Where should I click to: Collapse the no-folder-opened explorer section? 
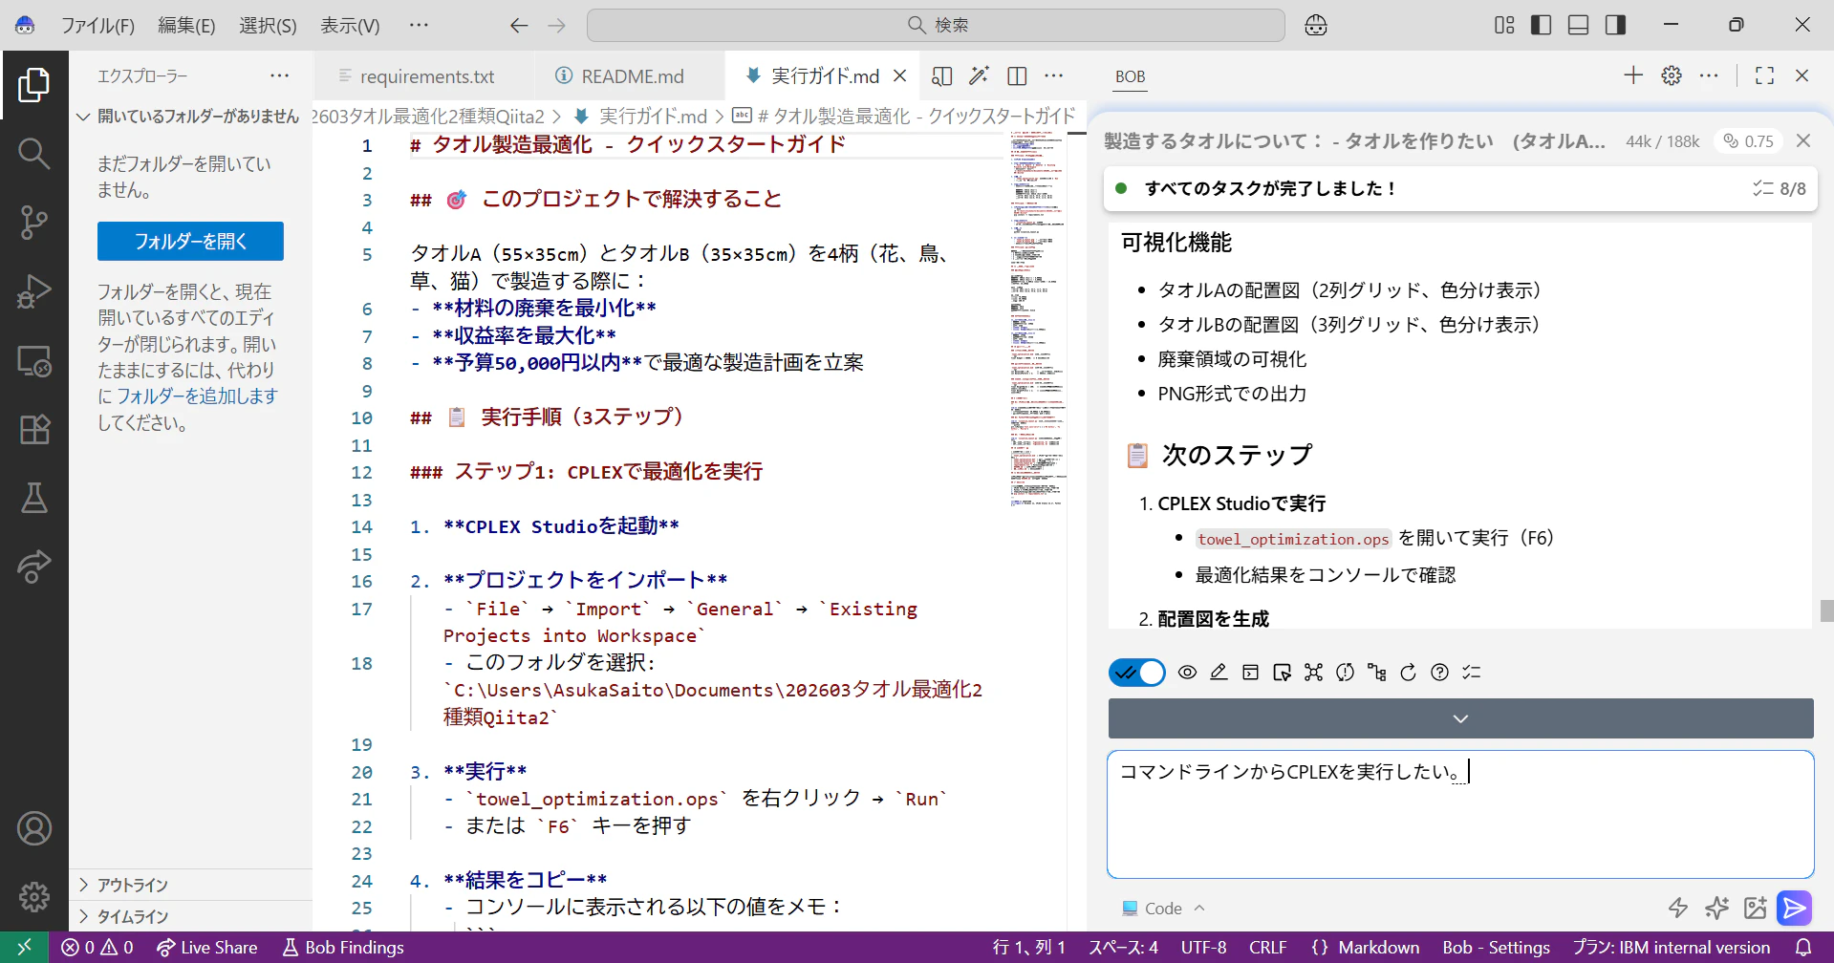pos(191,116)
